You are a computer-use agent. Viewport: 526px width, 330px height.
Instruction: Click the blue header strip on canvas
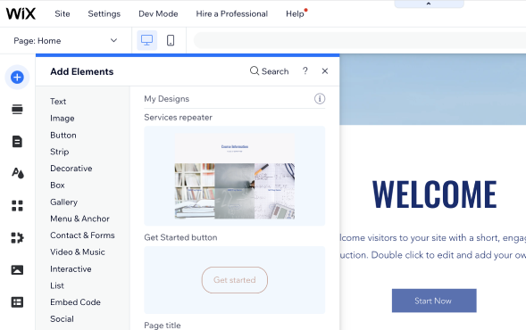click(433, 89)
